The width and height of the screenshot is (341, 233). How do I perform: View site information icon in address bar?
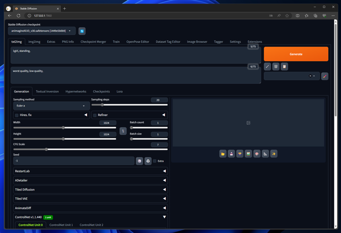29,16
